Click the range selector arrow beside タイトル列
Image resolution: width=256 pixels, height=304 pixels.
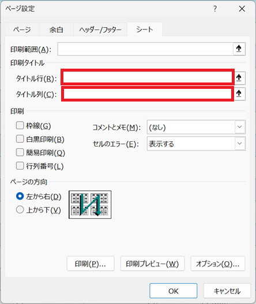[239, 94]
